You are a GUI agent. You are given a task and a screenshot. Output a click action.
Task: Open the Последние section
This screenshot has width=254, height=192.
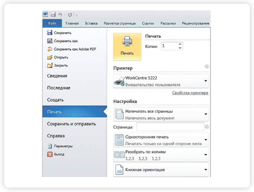(x=59, y=88)
